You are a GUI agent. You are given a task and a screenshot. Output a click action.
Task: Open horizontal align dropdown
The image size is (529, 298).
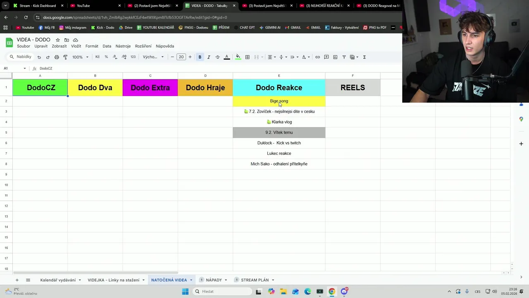(272, 57)
